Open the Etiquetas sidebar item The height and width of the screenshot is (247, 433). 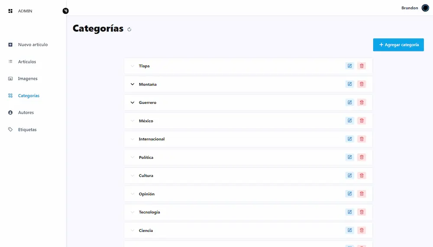click(x=27, y=130)
